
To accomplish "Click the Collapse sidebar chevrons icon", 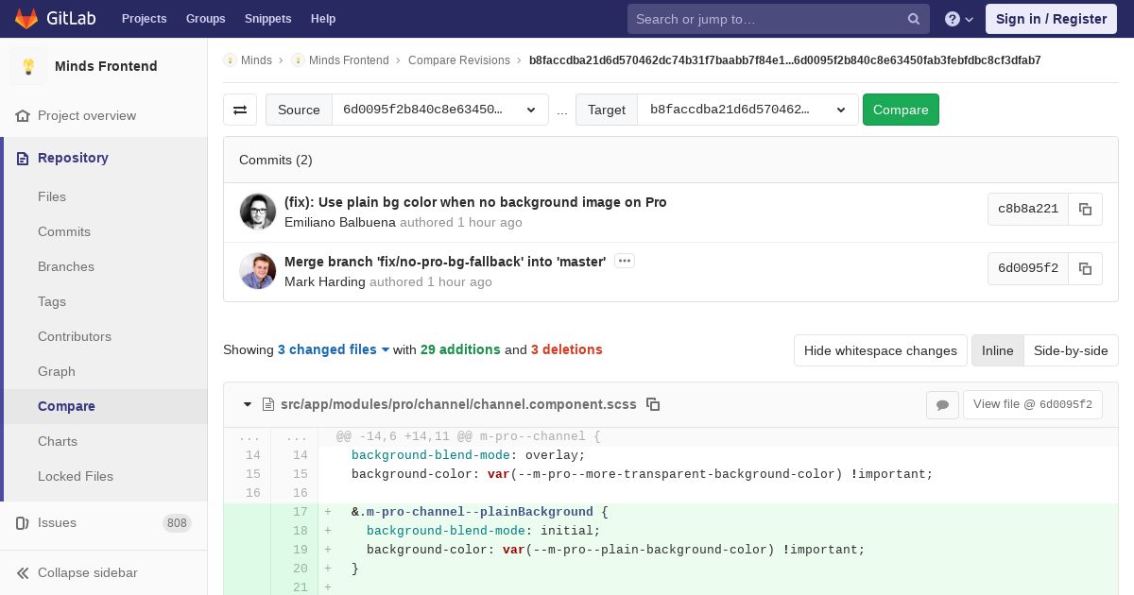I will point(23,572).
